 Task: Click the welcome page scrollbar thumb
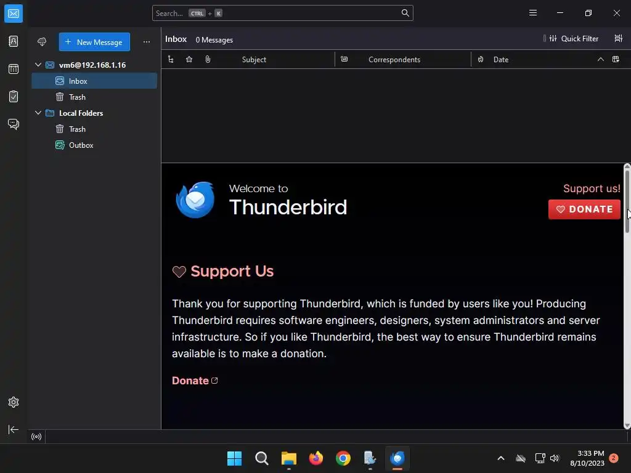627,201
